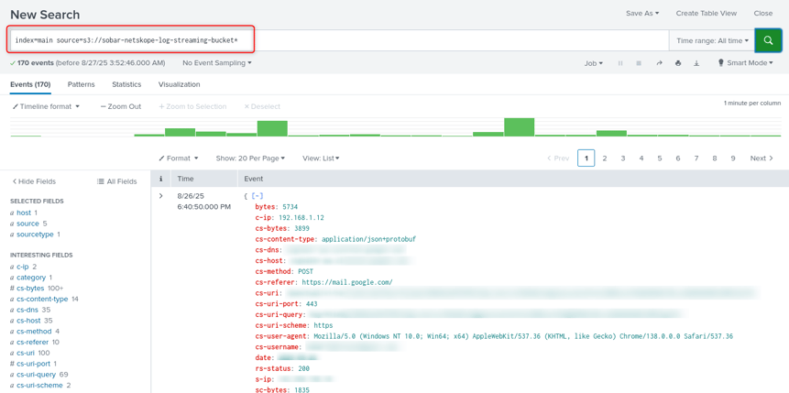Share the search job
The width and height of the screenshot is (789, 393).
659,63
